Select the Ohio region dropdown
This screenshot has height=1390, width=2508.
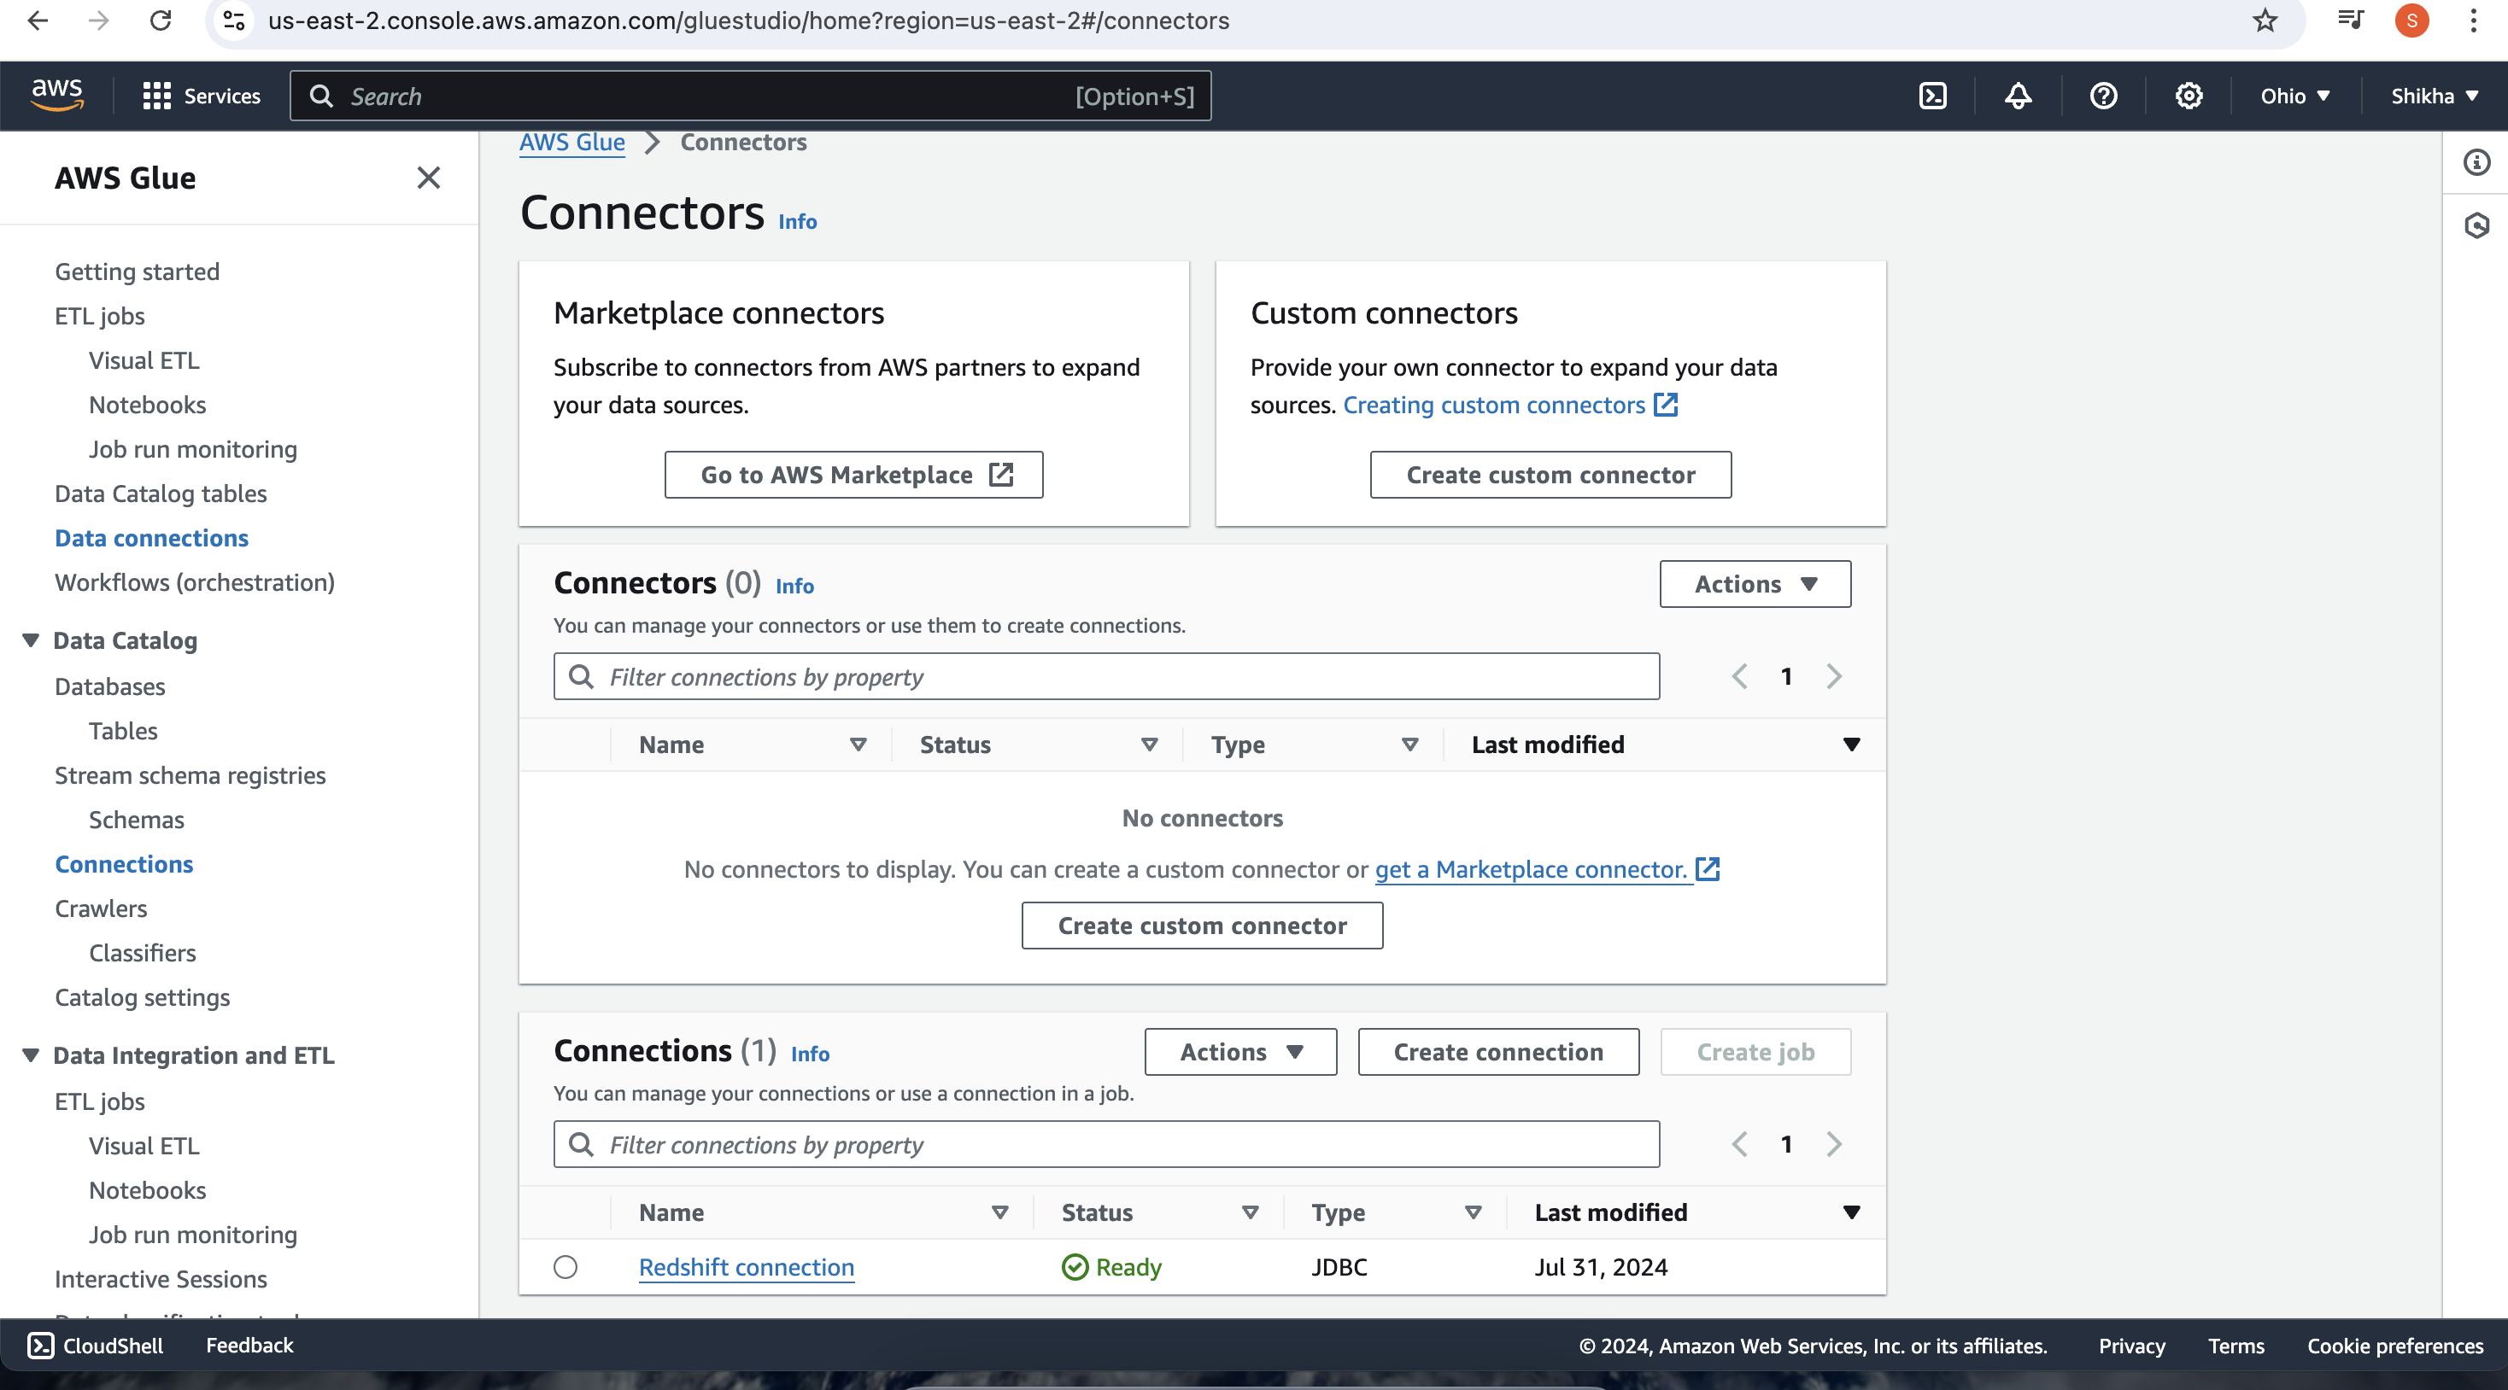coord(2294,96)
